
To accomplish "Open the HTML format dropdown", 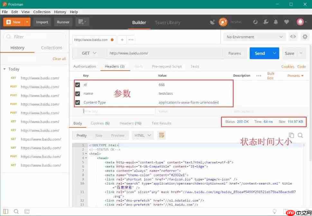I will [143, 135].
